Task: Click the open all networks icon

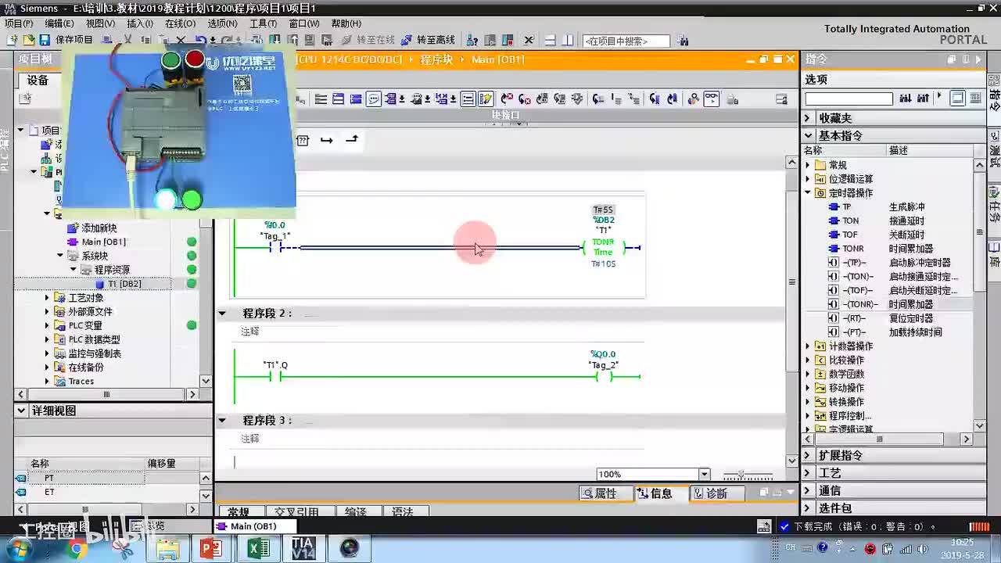Action: [338, 99]
